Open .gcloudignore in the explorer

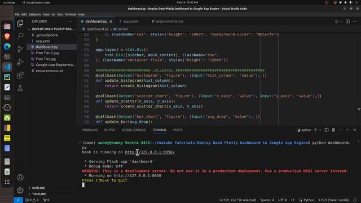pyautogui.click(x=47, y=35)
